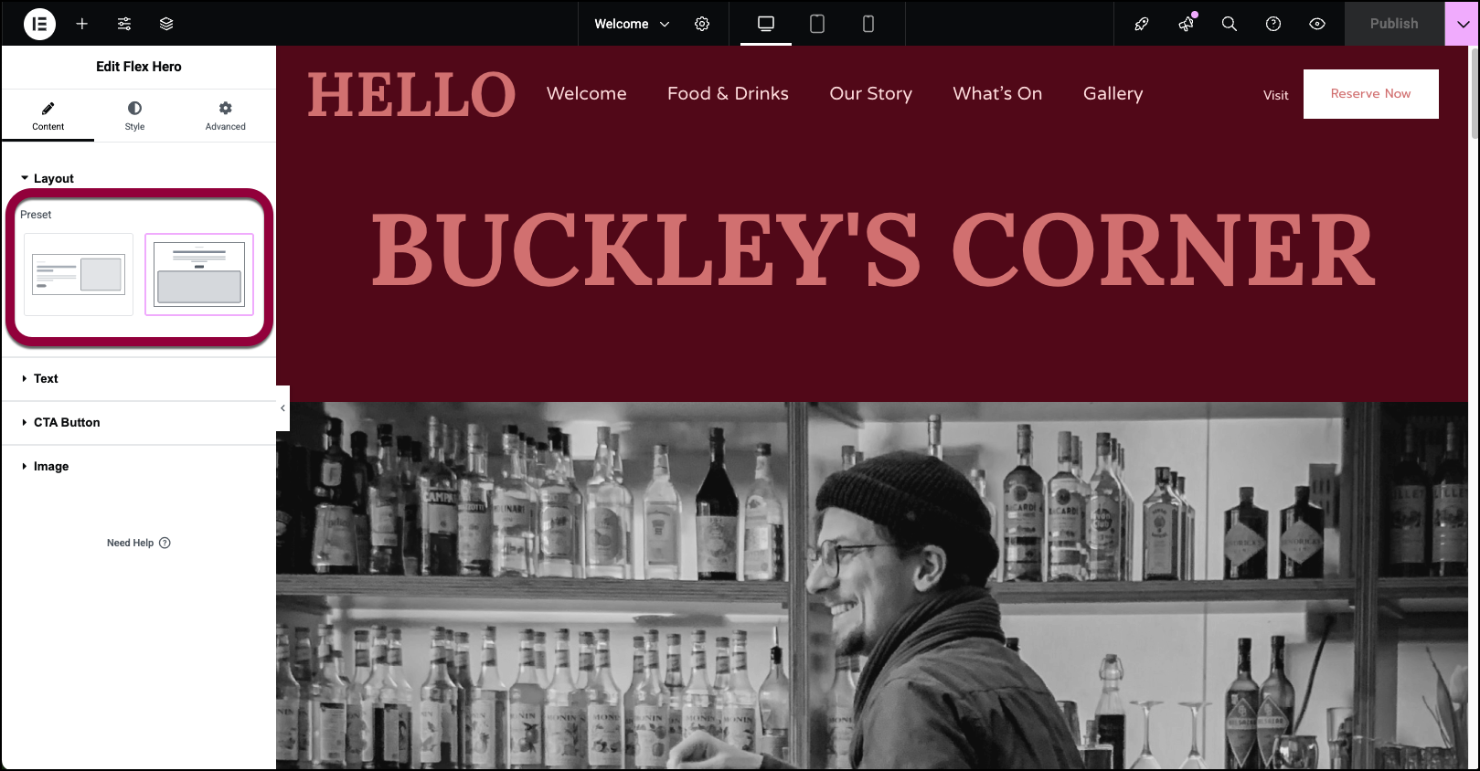Switch to the Style tab
Image resolution: width=1480 pixels, height=771 pixels.
point(134,116)
